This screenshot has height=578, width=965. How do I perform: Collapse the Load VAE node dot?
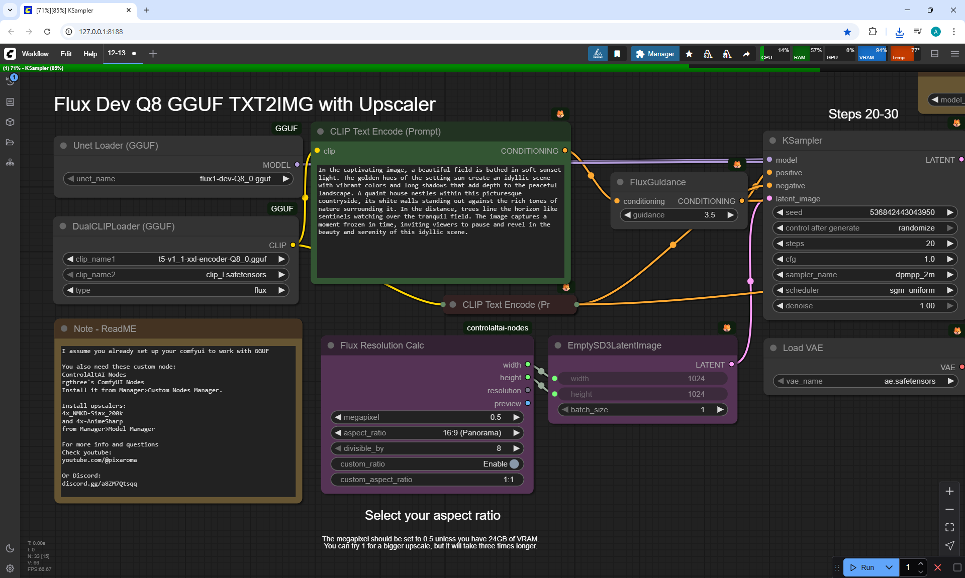click(x=774, y=348)
